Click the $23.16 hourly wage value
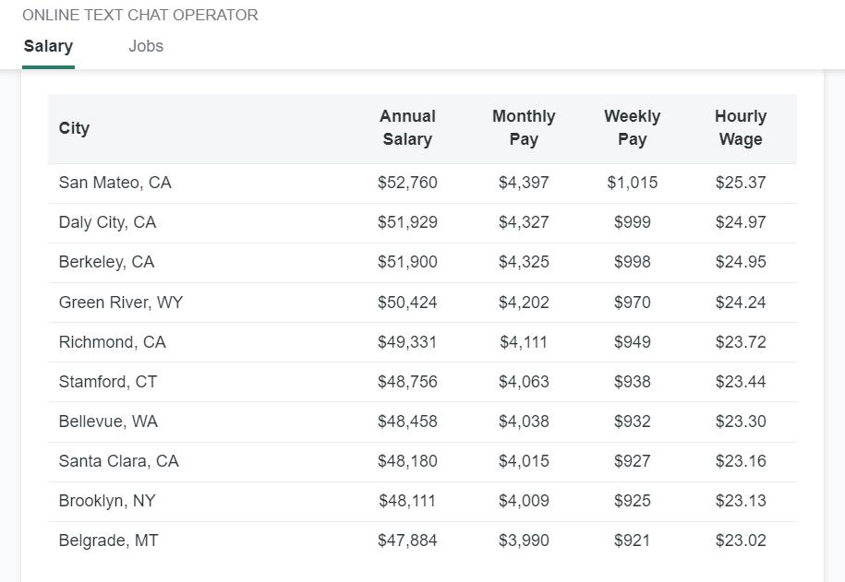 click(741, 461)
